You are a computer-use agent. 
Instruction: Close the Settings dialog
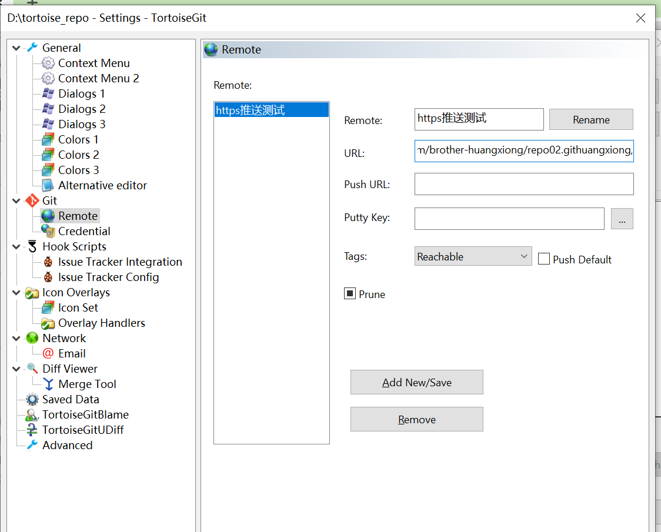640,18
